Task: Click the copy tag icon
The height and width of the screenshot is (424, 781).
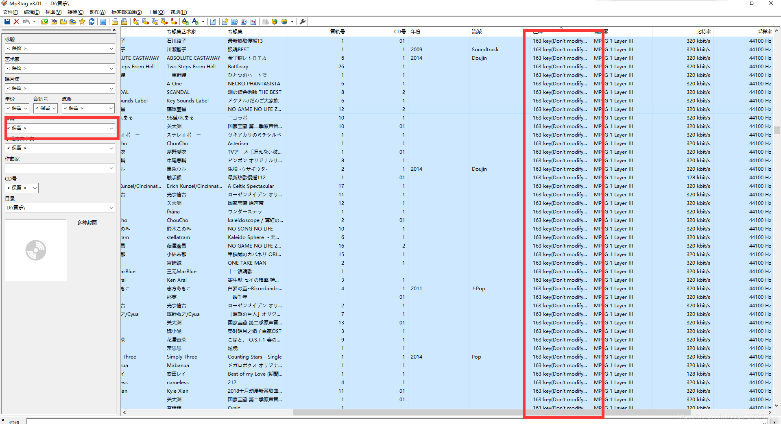Action: coord(115,22)
